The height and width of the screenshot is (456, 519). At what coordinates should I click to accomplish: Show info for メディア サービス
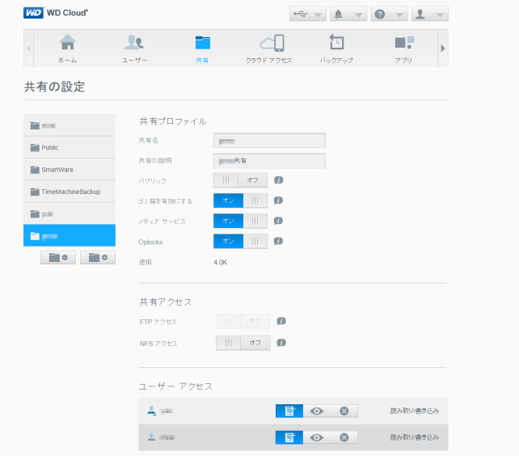tap(278, 221)
